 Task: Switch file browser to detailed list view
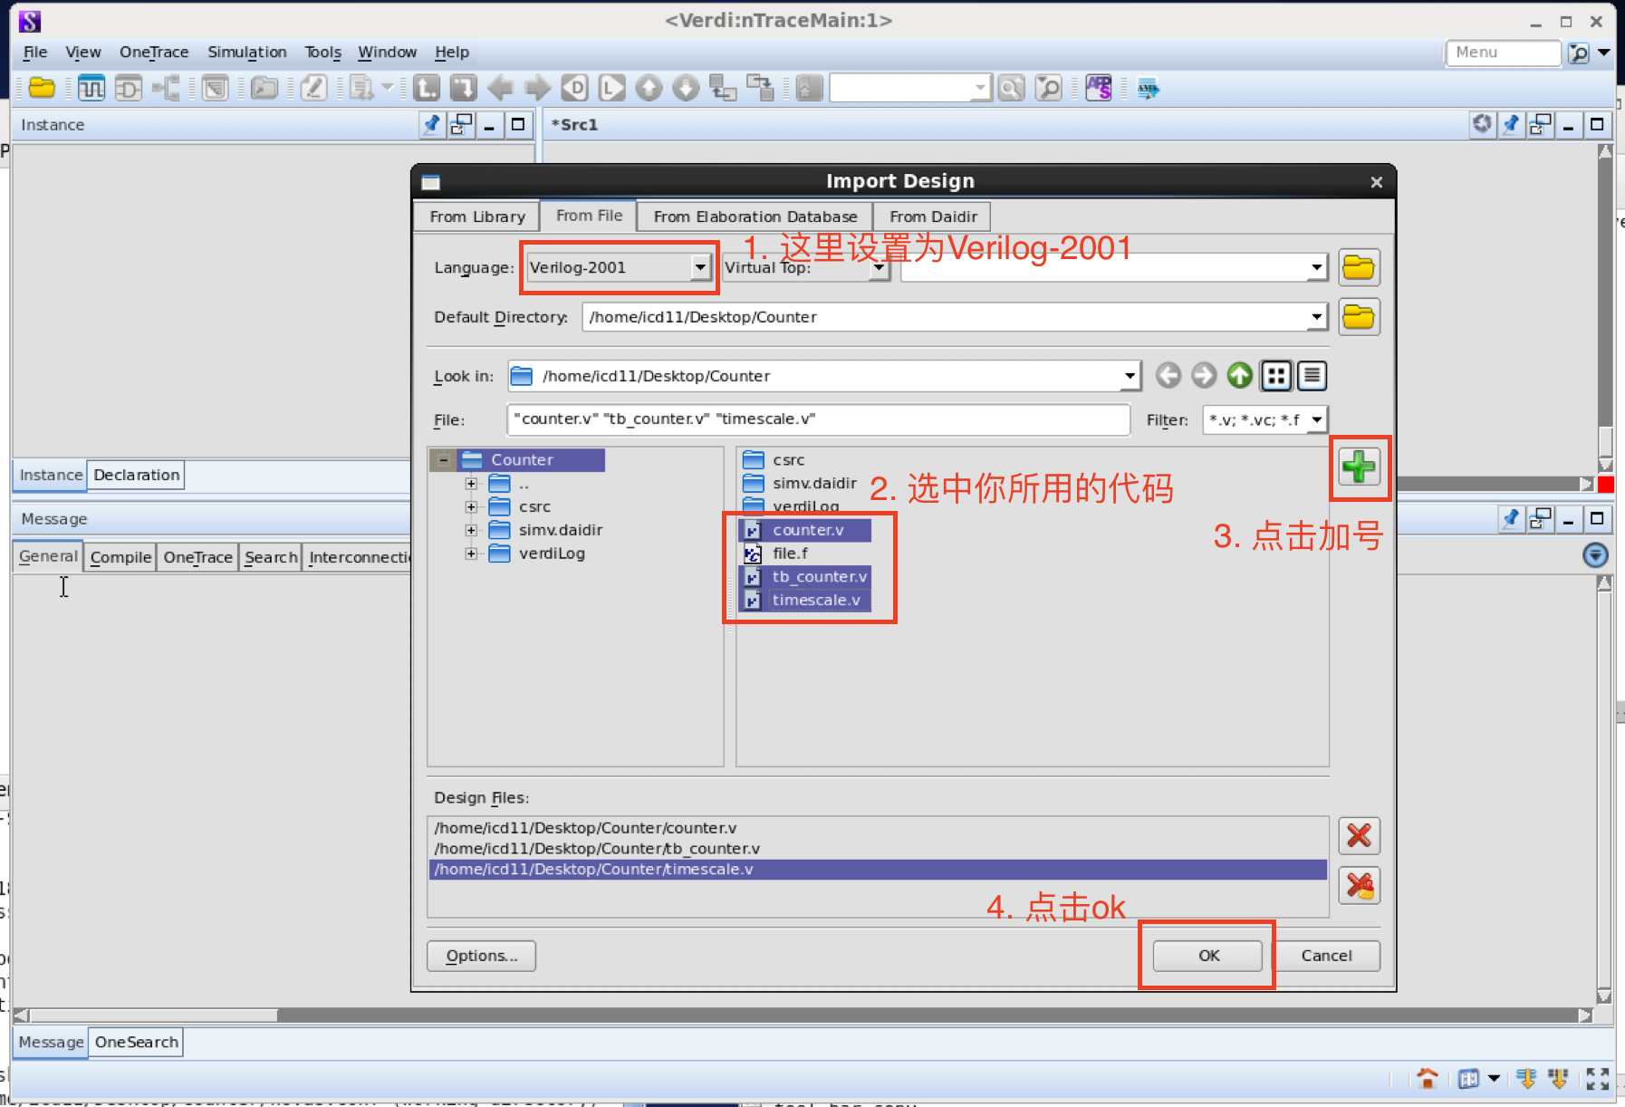click(1312, 375)
